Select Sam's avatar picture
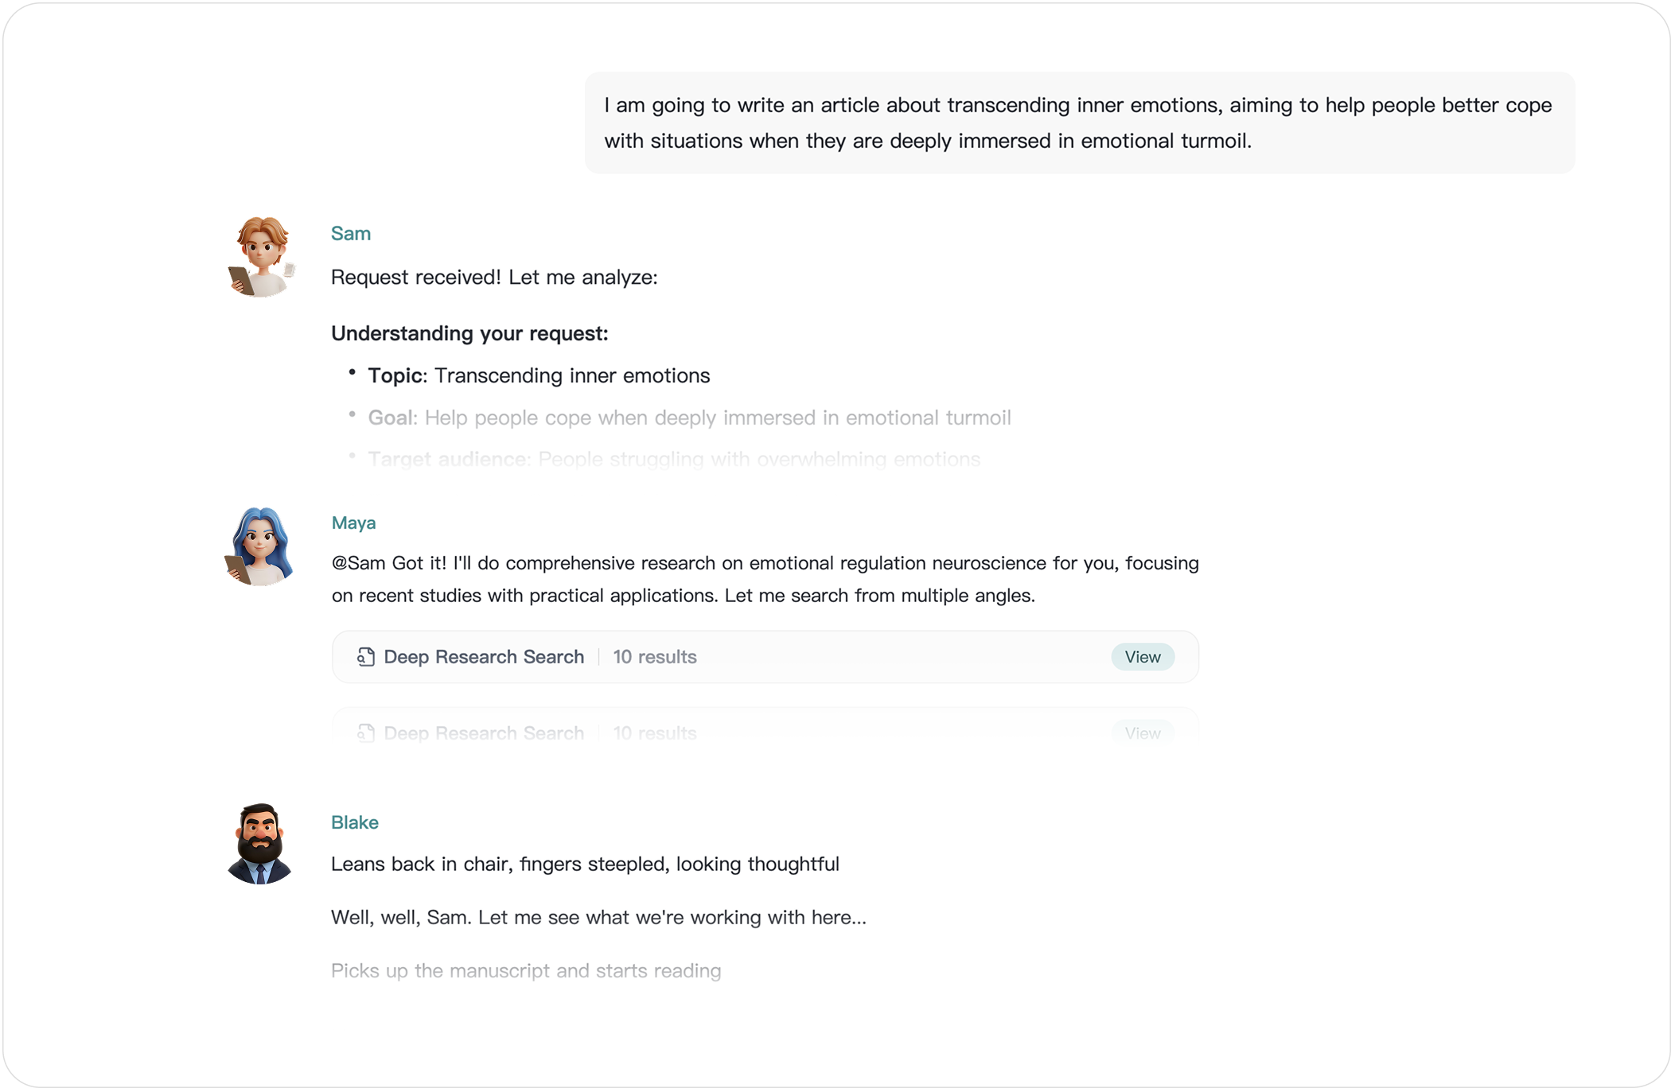This screenshot has height=1088, width=1671. click(x=260, y=256)
